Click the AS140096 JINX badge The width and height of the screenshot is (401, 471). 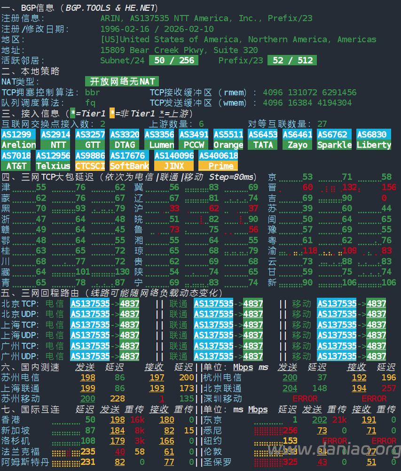(x=173, y=161)
